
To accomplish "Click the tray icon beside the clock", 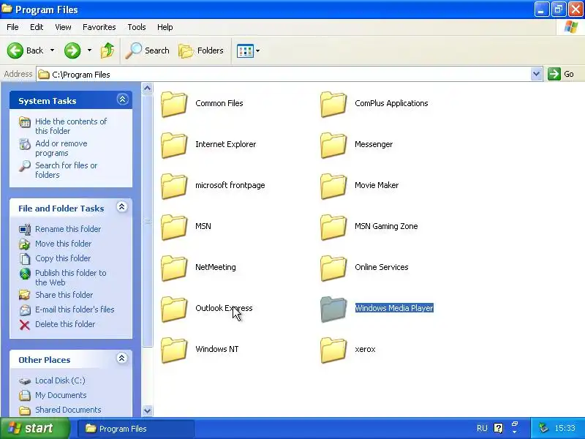I will pyautogui.click(x=543, y=428).
